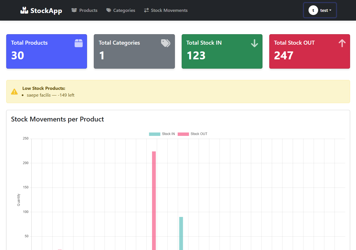Image resolution: width=356 pixels, height=250 pixels.
Task: Click the 250 y-axis tick label
Action: pos(26,139)
